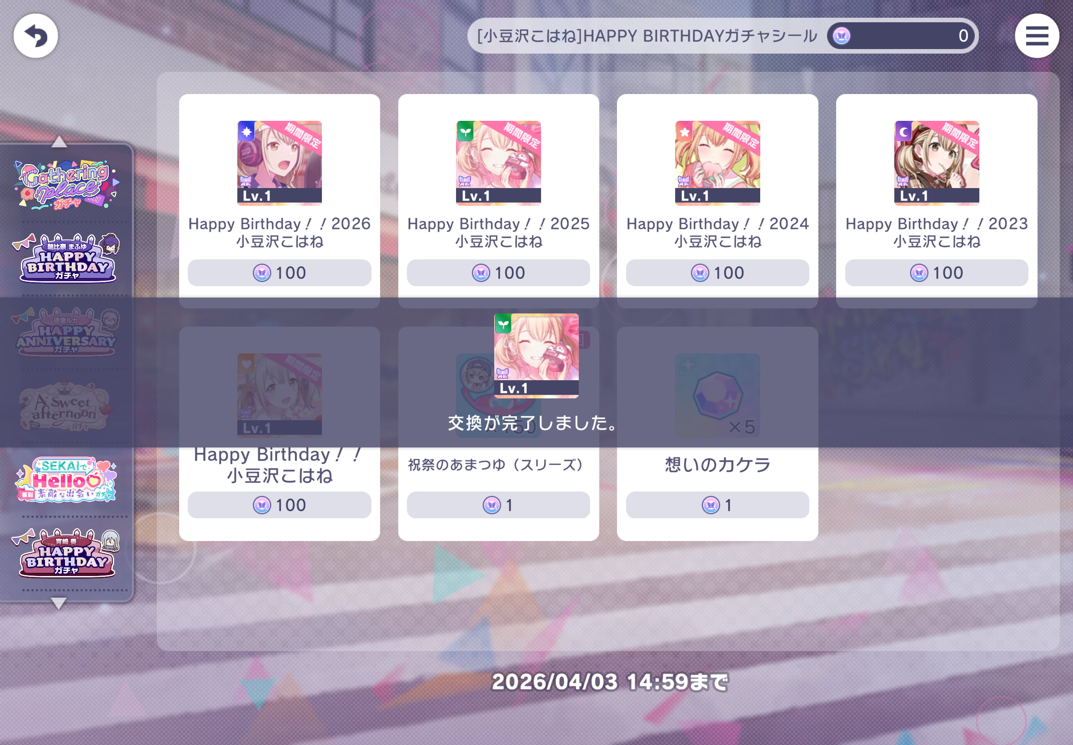Tap the back arrow button
The height and width of the screenshot is (745, 1073).
coord(35,35)
